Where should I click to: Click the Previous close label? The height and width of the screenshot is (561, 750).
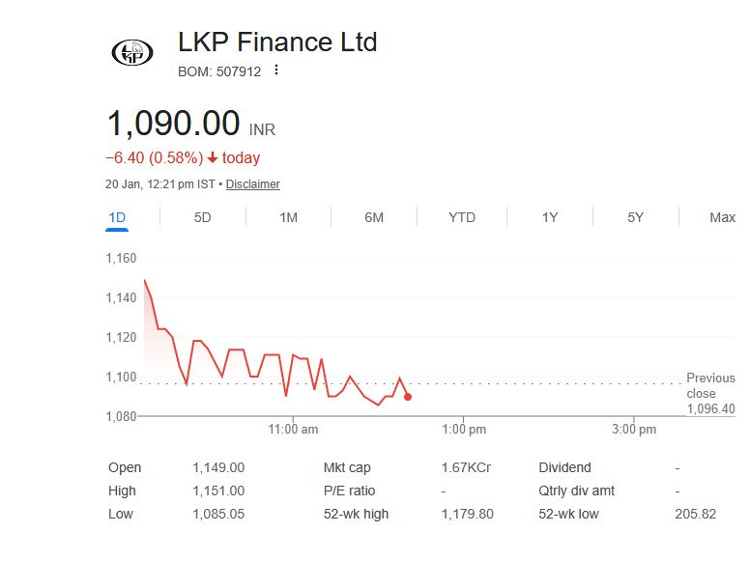coord(710,385)
